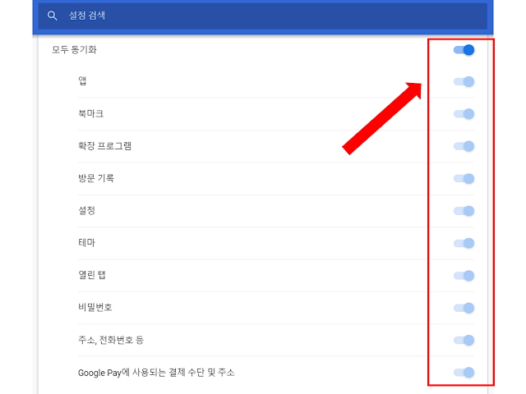Viewport: 526px width, 394px height.
Task: Click the 비밀번호 label text
Action: (95, 308)
